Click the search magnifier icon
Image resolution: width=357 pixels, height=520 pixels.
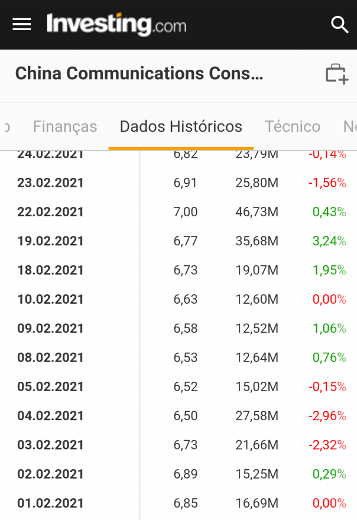(x=339, y=24)
